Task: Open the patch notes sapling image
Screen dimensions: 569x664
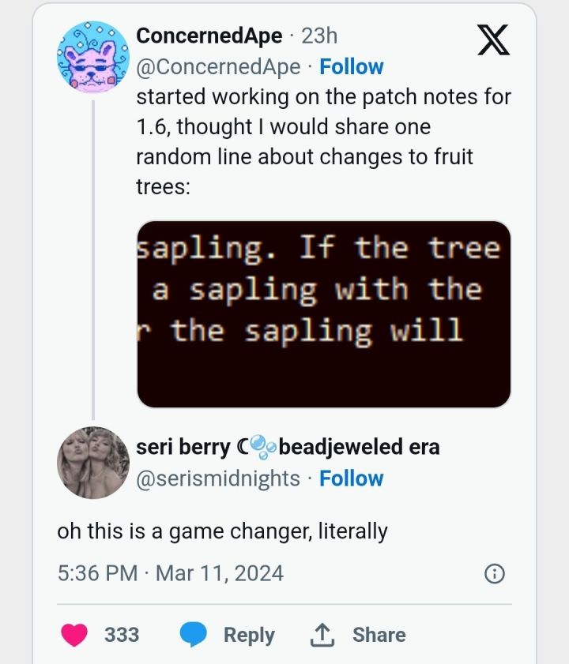Action: coord(324,314)
